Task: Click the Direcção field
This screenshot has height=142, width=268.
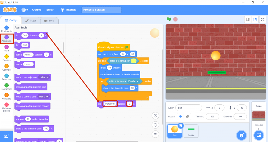Action: point(240,117)
